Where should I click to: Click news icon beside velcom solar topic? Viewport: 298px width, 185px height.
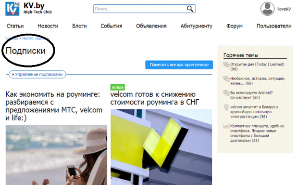point(226,107)
